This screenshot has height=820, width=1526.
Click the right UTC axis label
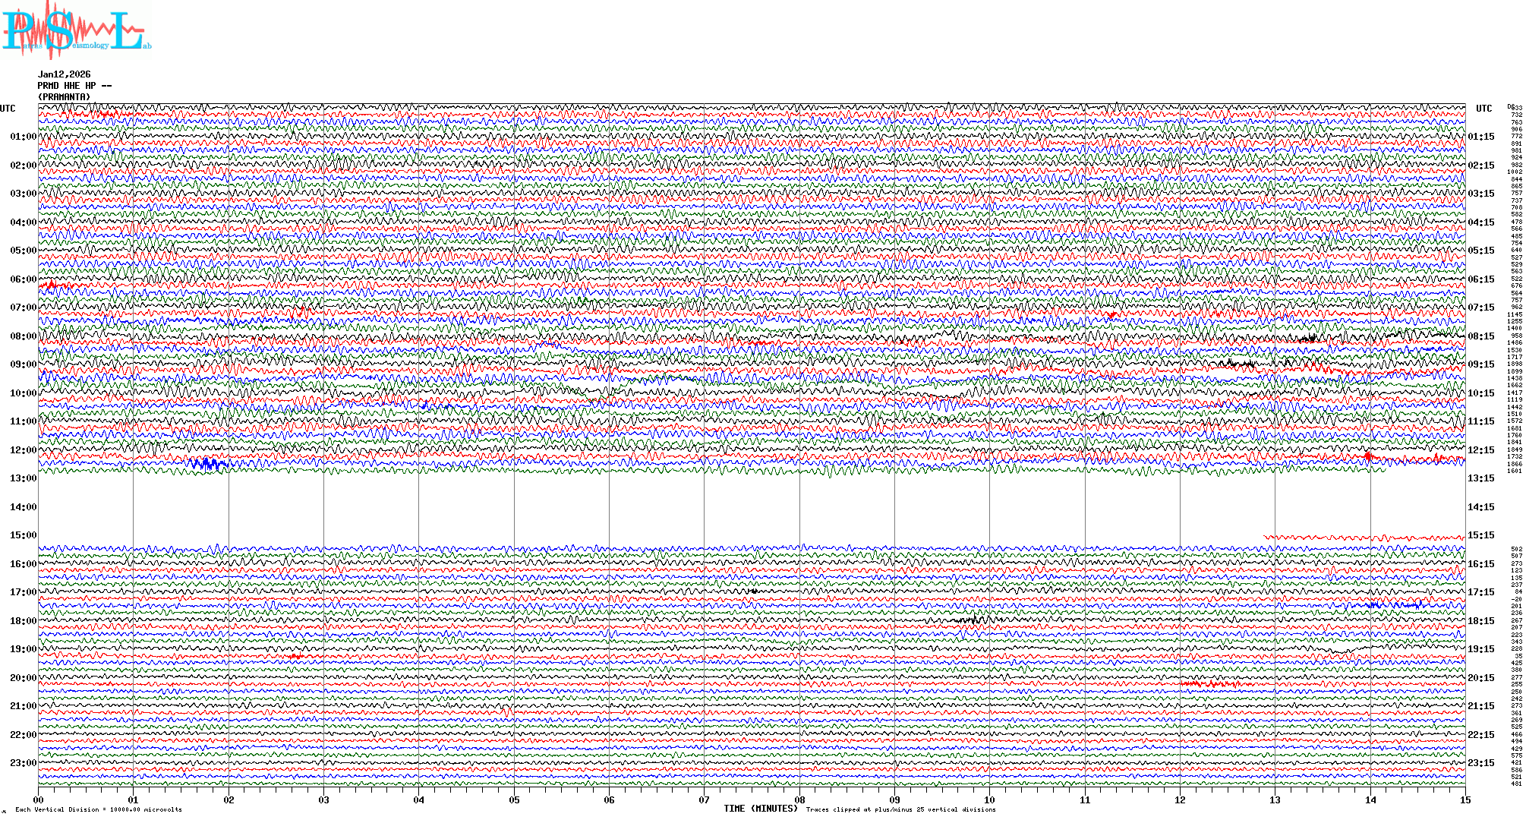pyautogui.click(x=1483, y=109)
